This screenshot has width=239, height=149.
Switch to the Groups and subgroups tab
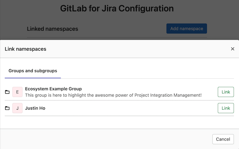click(33, 71)
